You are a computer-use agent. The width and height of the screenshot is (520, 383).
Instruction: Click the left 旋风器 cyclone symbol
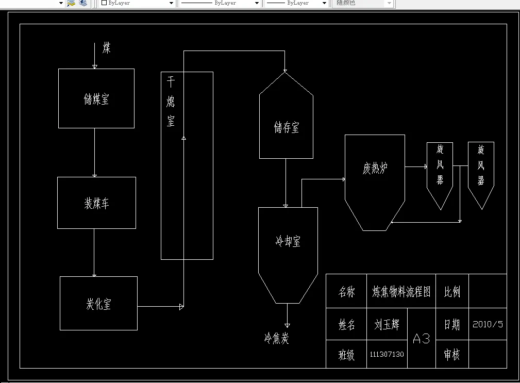point(439,165)
